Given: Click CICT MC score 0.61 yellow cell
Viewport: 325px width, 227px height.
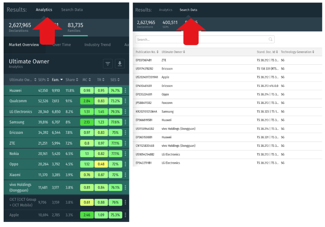Looking at the screenshot, I should (87, 202).
